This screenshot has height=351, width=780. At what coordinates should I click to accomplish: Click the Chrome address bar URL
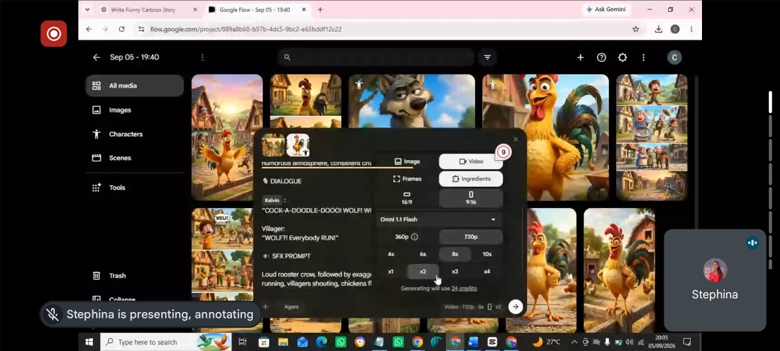click(x=246, y=29)
